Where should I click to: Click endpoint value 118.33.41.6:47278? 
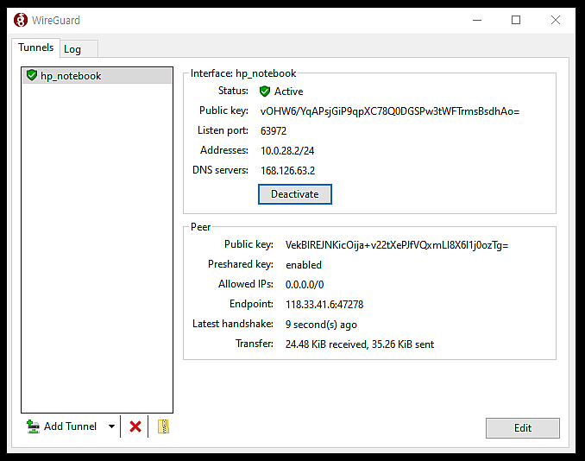[x=324, y=305]
